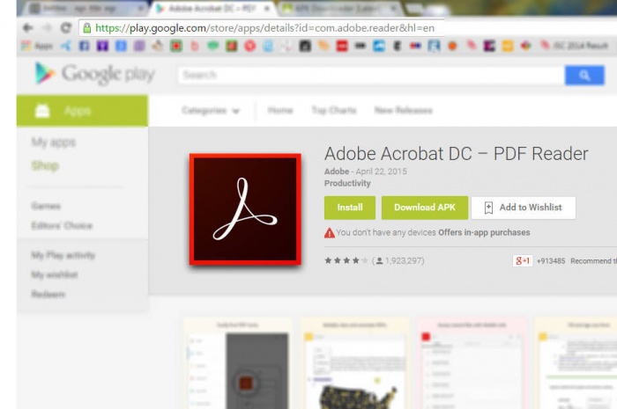Screen dimensions: 617x409
Task: Select the green Apps section tab
Action: (x=82, y=111)
